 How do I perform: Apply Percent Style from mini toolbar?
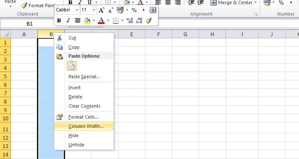tap(134, 10)
